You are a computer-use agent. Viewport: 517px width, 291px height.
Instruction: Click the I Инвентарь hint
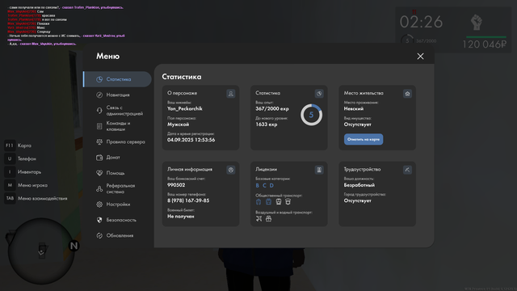(x=23, y=172)
